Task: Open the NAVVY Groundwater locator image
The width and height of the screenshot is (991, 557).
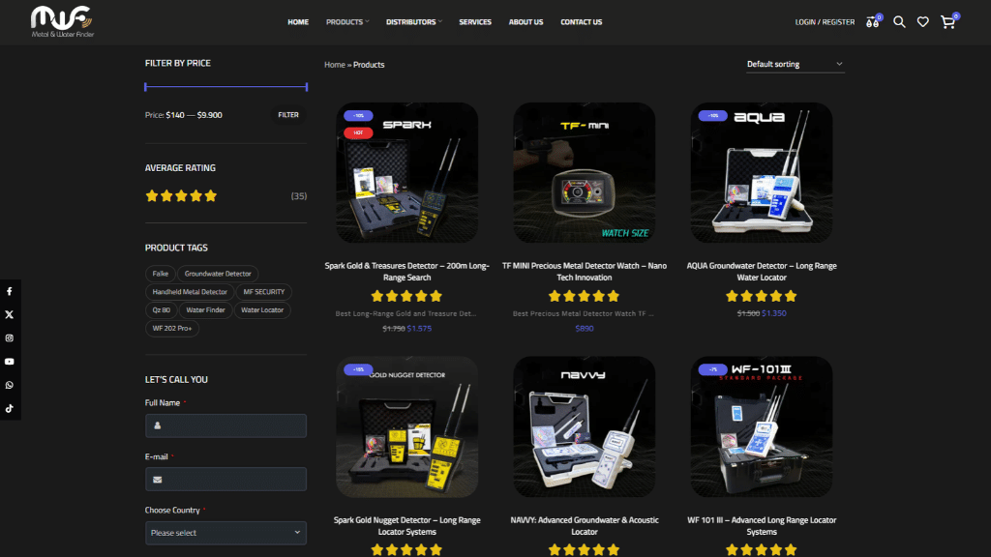Action: (584, 426)
